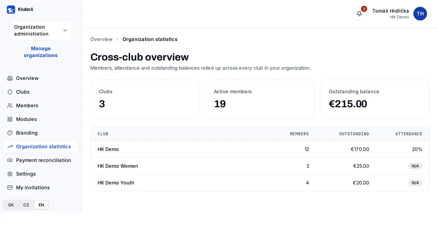This screenshot has width=438, height=246.
Task: Click the €215.00 total balance figure
Action: click(348, 104)
